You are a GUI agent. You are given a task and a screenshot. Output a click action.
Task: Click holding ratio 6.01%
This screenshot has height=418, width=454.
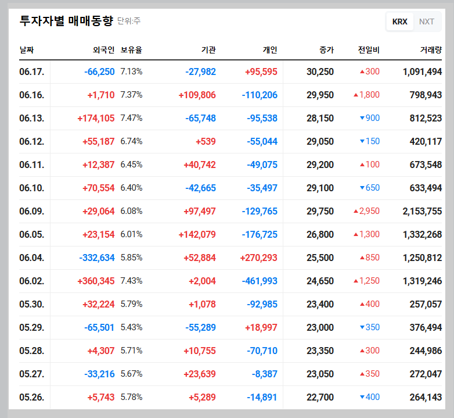coord(131,234)
